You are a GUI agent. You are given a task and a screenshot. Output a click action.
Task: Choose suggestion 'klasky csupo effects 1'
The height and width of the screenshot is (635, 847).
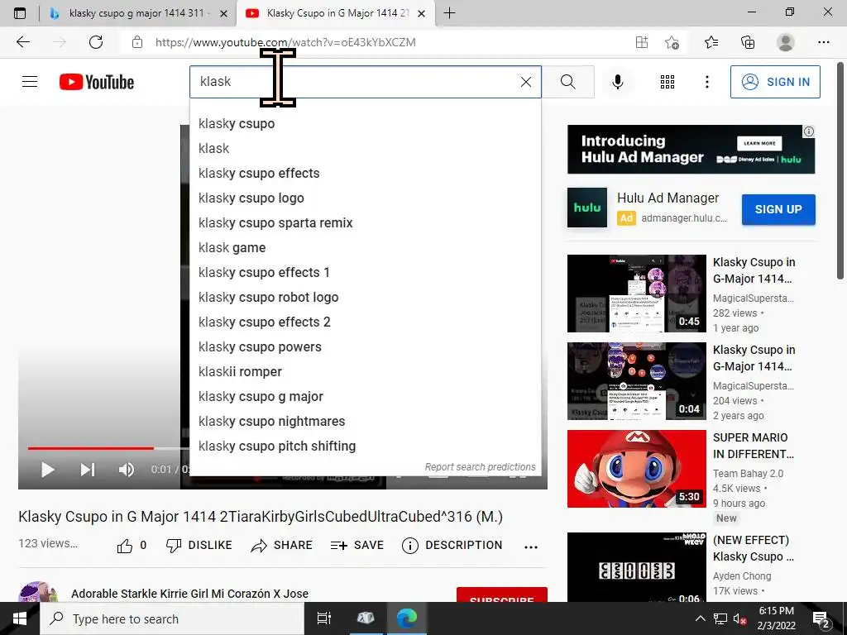[365, 273]
